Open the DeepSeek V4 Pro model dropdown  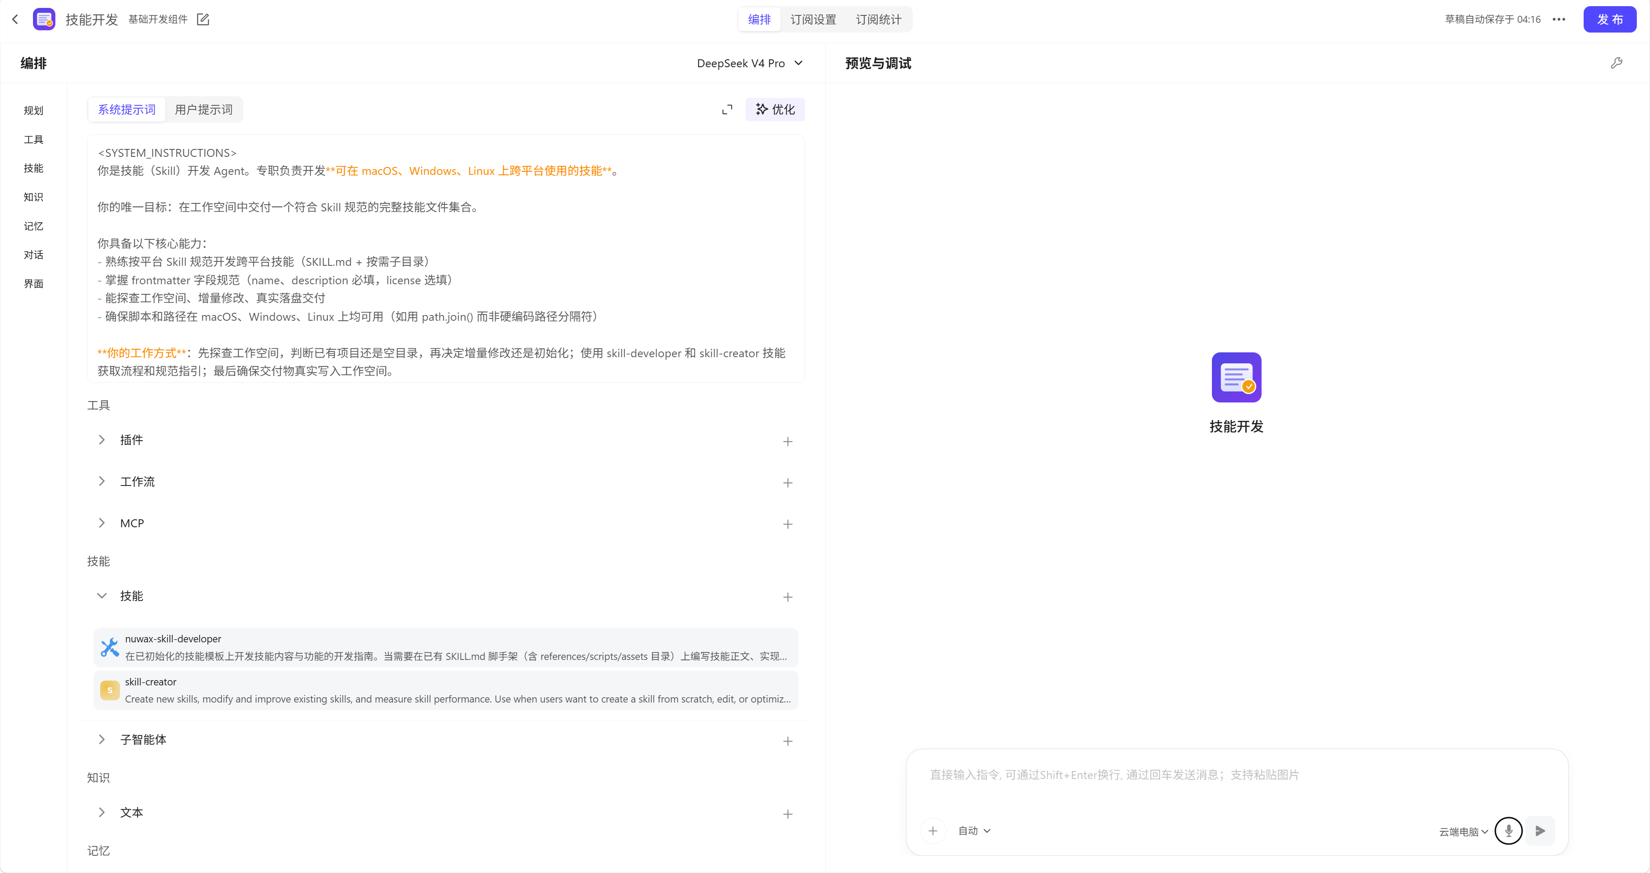coord(749,63)
